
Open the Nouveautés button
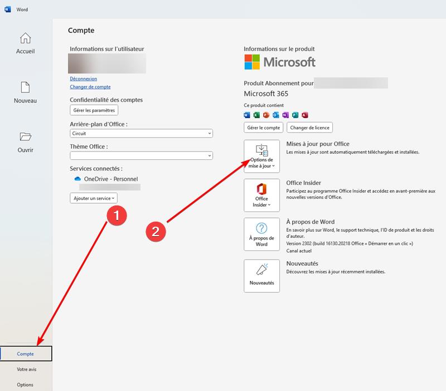click(261, 276)
